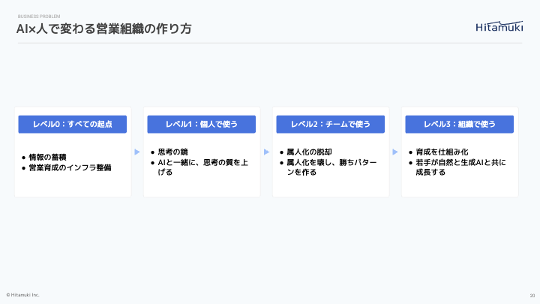The image size is (540, 304).
Task: Select the レベル0：すべての起点 header
Action: [73, 124]
